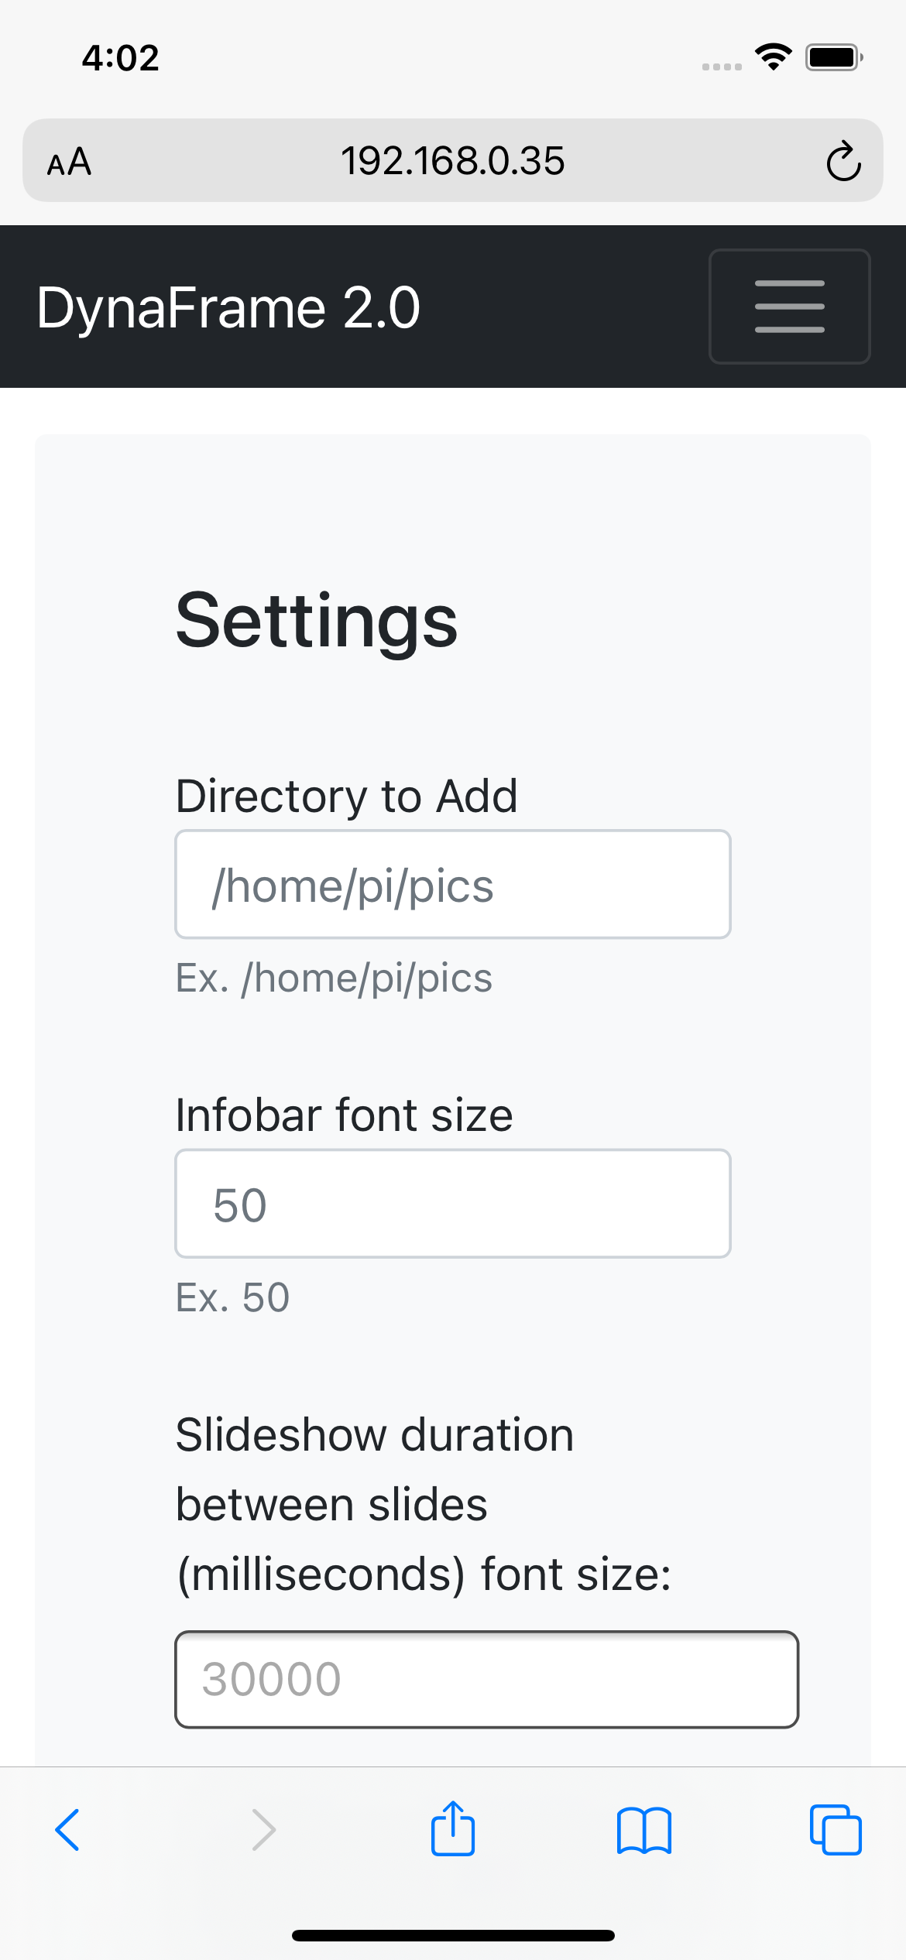Viewport: 906px width, 1960px height.
Task: Go forward in browsing history
Action: point(263,1831)
